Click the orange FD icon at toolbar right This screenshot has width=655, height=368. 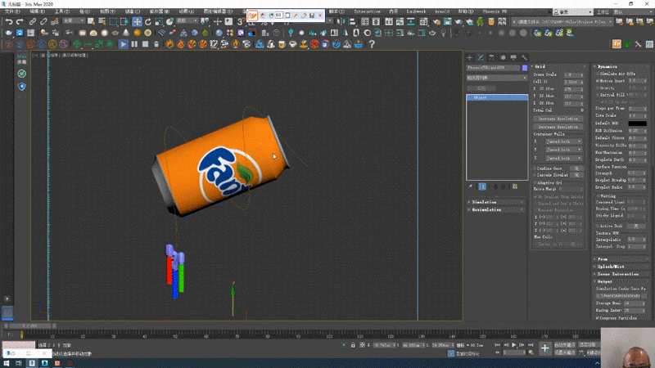point(617,44)
